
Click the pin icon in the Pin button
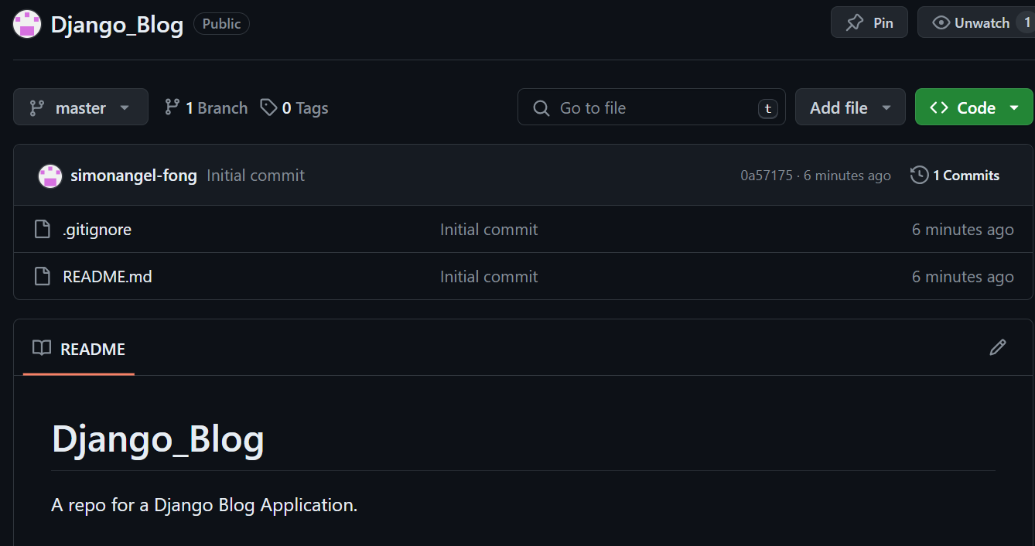pos(855,22)
